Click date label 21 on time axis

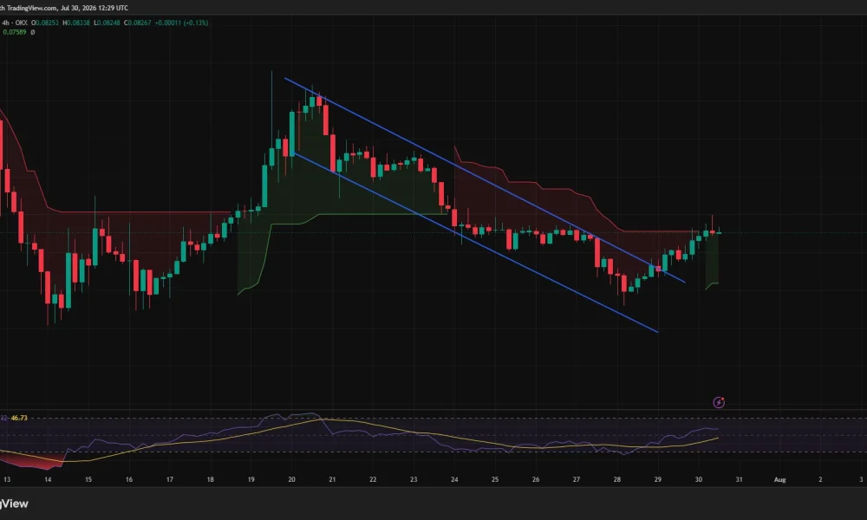point(332,479)
